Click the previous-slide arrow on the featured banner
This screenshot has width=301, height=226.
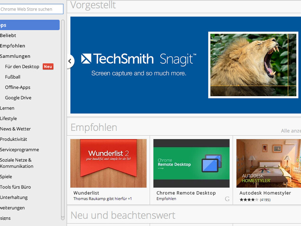70,61
